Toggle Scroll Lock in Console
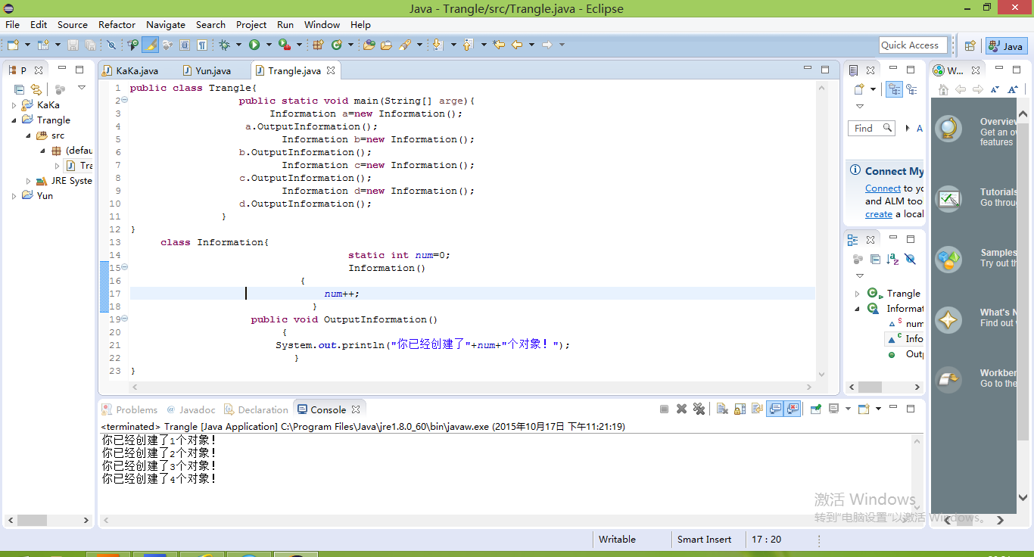Viewport: 1034px width, 557px height. [x=740, y=409]
